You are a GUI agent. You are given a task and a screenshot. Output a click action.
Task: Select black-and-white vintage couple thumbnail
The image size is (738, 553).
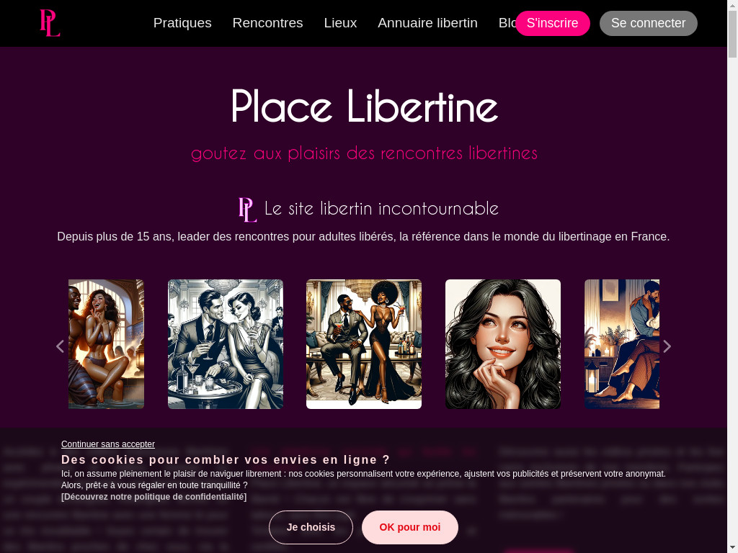(x=226, y=344)
